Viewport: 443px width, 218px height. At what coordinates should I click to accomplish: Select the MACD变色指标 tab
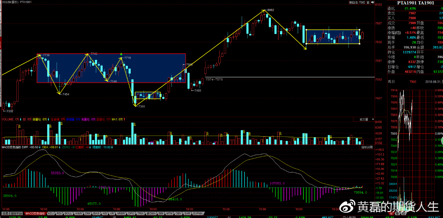(35, 213)
